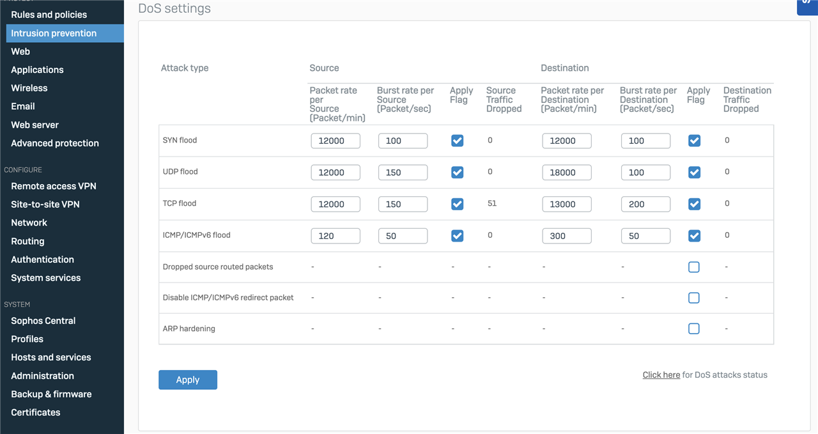Image resolution: width=818 pixels, height=434 pixels.
Task: Click SYN flood source packet rate field
Action: pos(336,141)
